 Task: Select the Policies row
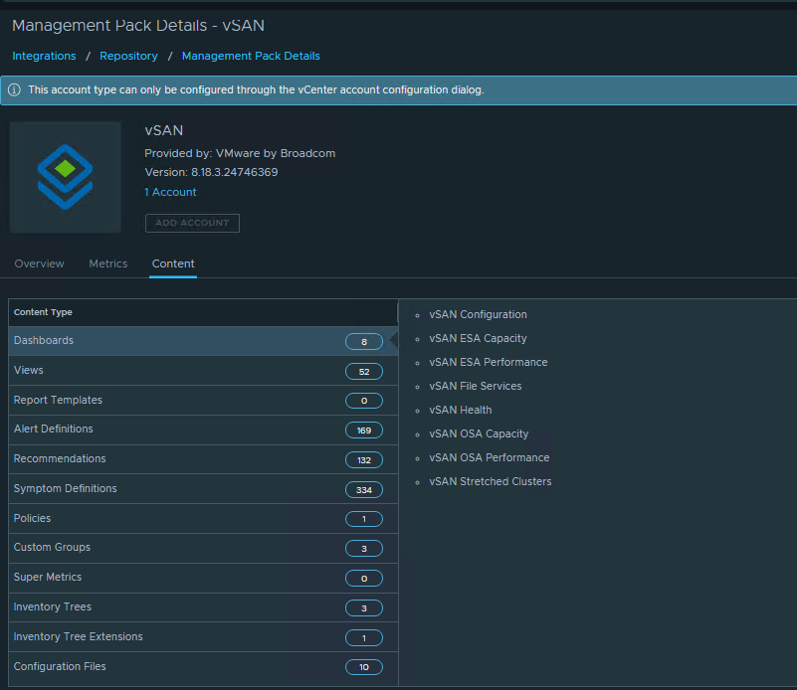tap(32, 519)
